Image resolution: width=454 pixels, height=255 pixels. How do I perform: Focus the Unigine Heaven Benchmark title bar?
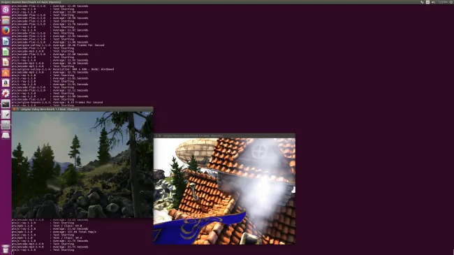[224, 136]
